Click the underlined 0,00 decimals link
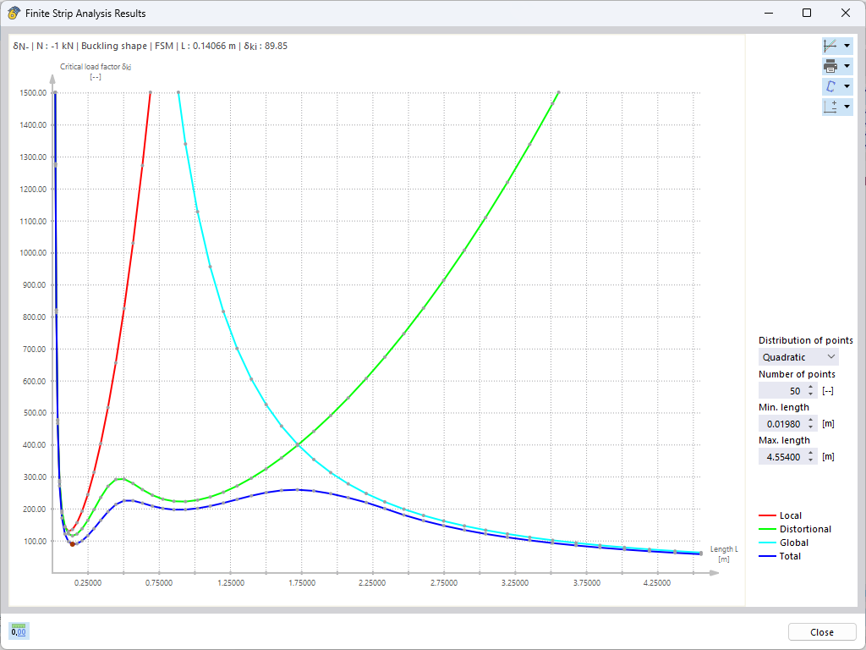Image resolution: width=866 pixels, height=650 pixels. click(x=19, y=631)
